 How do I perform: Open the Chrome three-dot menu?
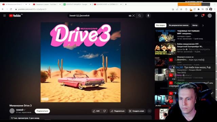(x=215, y=9)
